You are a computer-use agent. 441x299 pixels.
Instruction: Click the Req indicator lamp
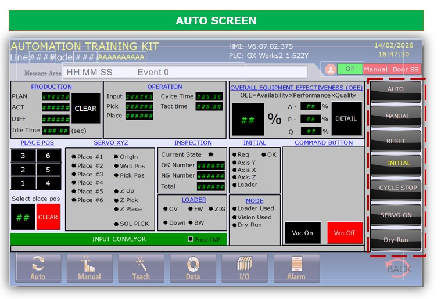234,154
